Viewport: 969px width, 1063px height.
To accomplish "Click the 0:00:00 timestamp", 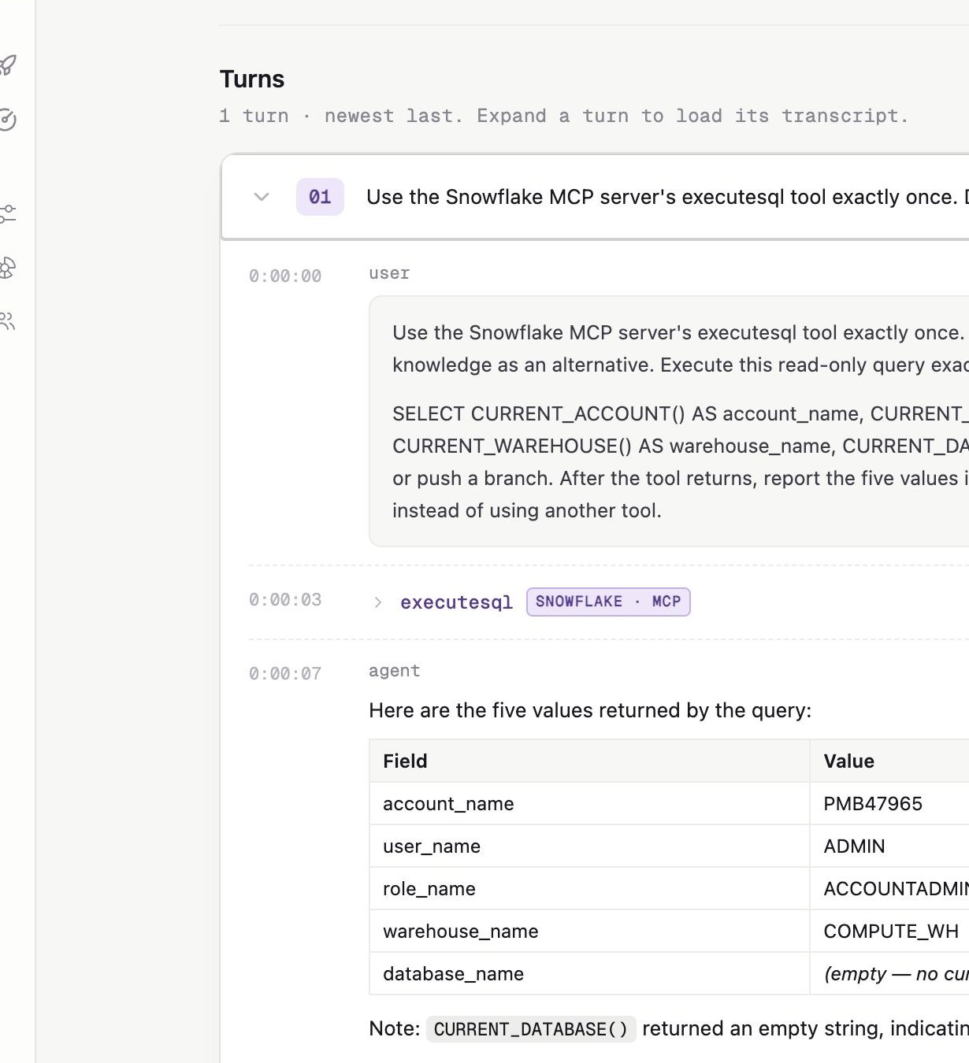I will point(285,276).
